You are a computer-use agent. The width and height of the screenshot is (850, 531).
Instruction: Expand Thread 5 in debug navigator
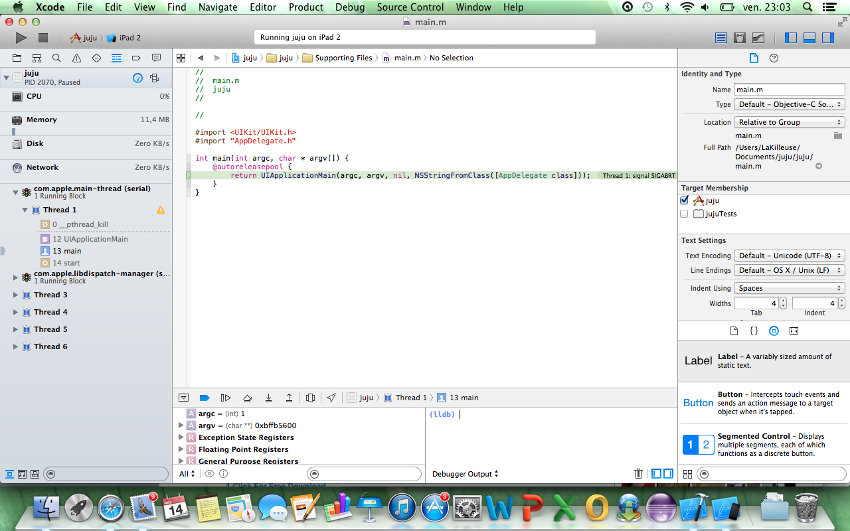[16, 329]
